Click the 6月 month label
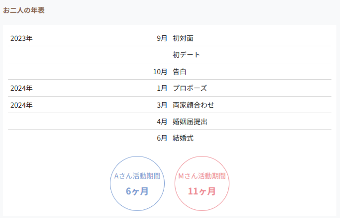Viewport: 340px width, 218px height. point(162,138)
